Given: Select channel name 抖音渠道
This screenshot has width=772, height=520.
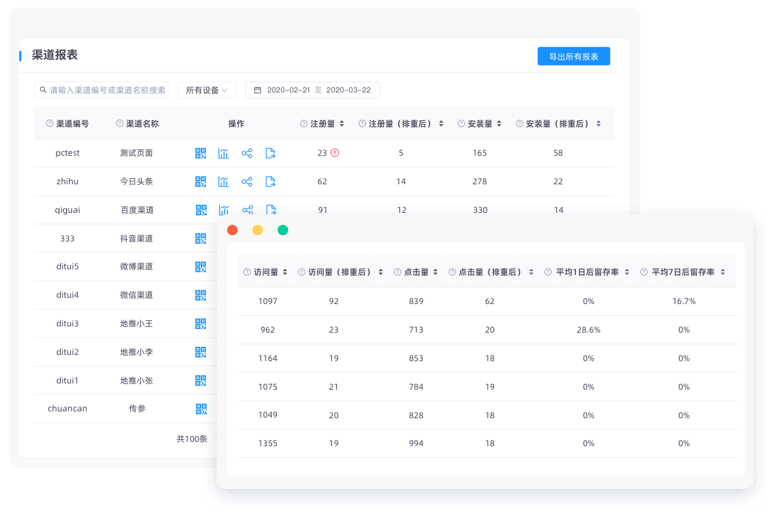Looking at the screenshot, I should (137, 239).
